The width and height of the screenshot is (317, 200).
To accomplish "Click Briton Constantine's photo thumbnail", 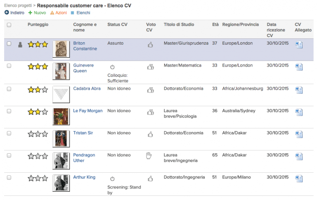I will coord(61,49).
